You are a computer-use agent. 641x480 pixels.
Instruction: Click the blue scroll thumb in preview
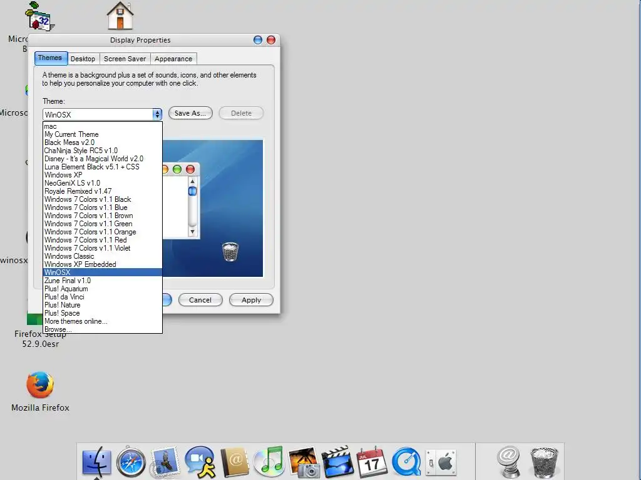tap(193, 191)
